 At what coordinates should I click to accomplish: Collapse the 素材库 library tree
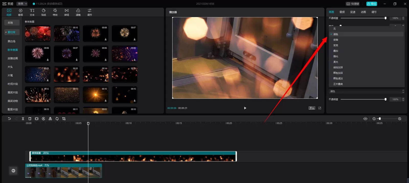[6, 32]
